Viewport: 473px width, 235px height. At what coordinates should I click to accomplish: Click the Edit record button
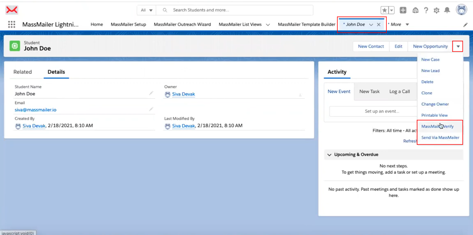(x=398, y=46)
